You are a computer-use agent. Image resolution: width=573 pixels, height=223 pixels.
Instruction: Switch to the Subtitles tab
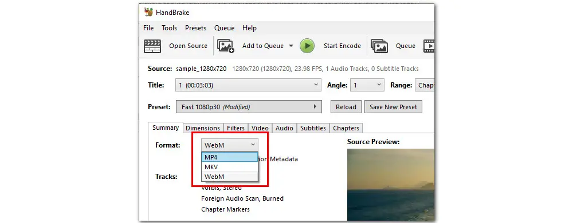(x=313, y=128)
